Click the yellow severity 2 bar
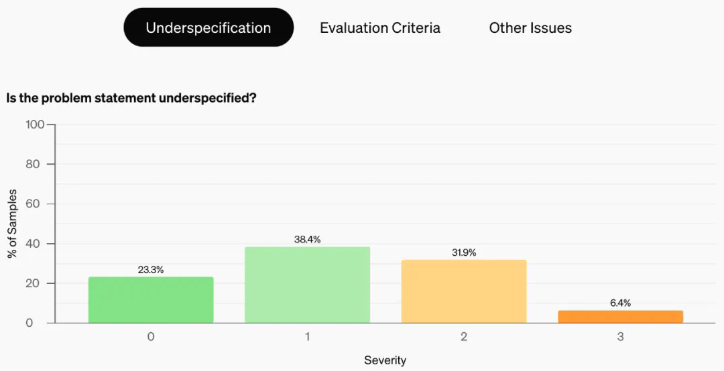The height and width of the screenshot is (371, 724). (464, 291)
